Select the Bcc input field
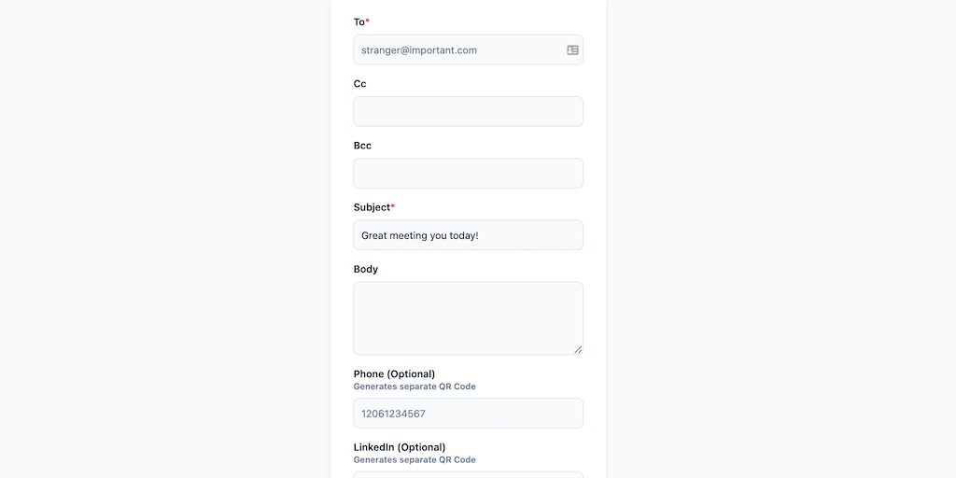956x478 pixels. pyautogui.click(x=468, y=173)
